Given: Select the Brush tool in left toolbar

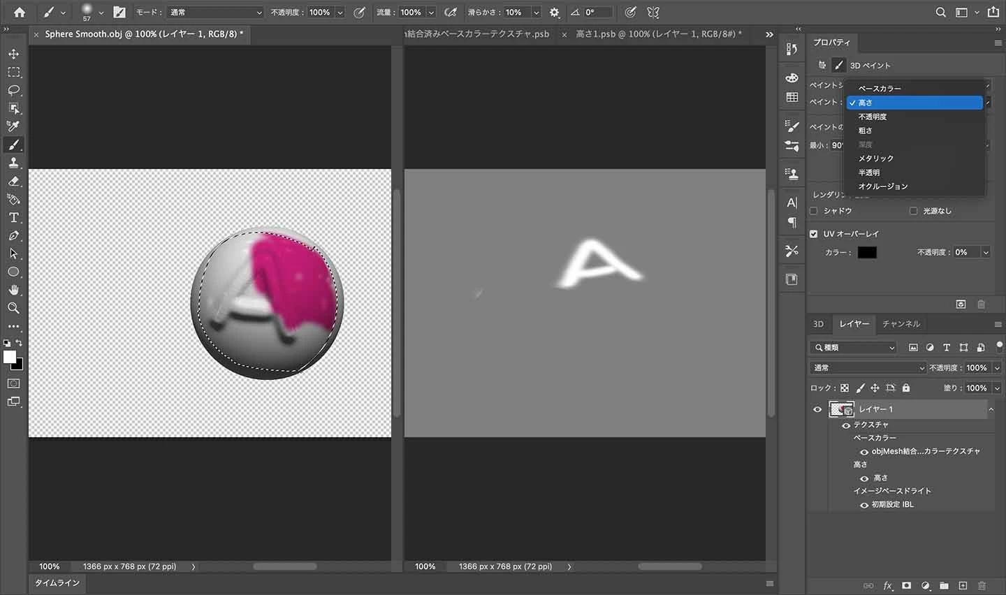Looking at the screenshot, I should click(13, 145).
